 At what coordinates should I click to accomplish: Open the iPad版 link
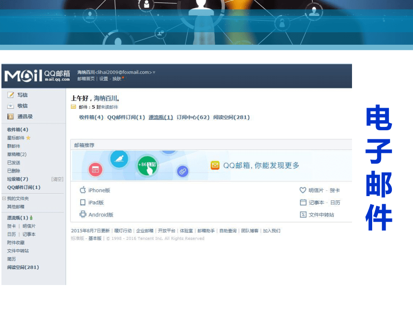[96, 202]
